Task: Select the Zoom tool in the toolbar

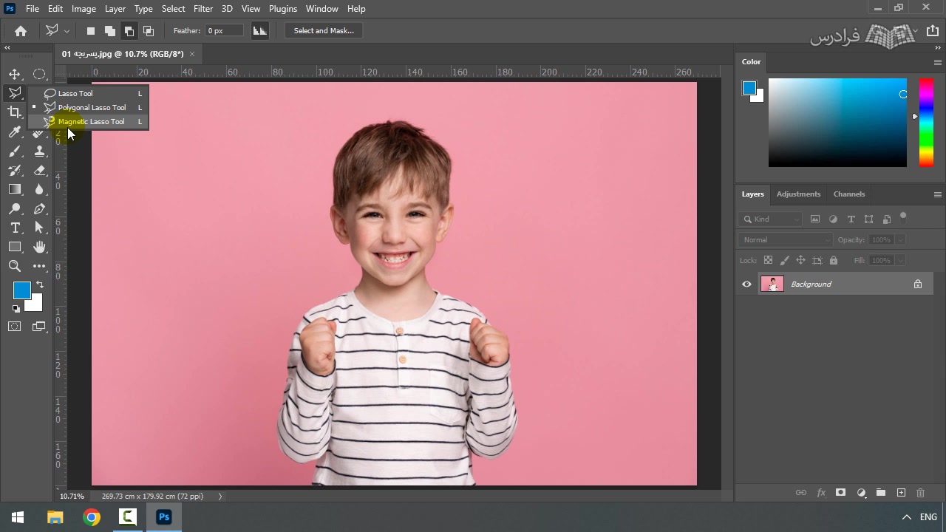Action: [x=15, y=266]
